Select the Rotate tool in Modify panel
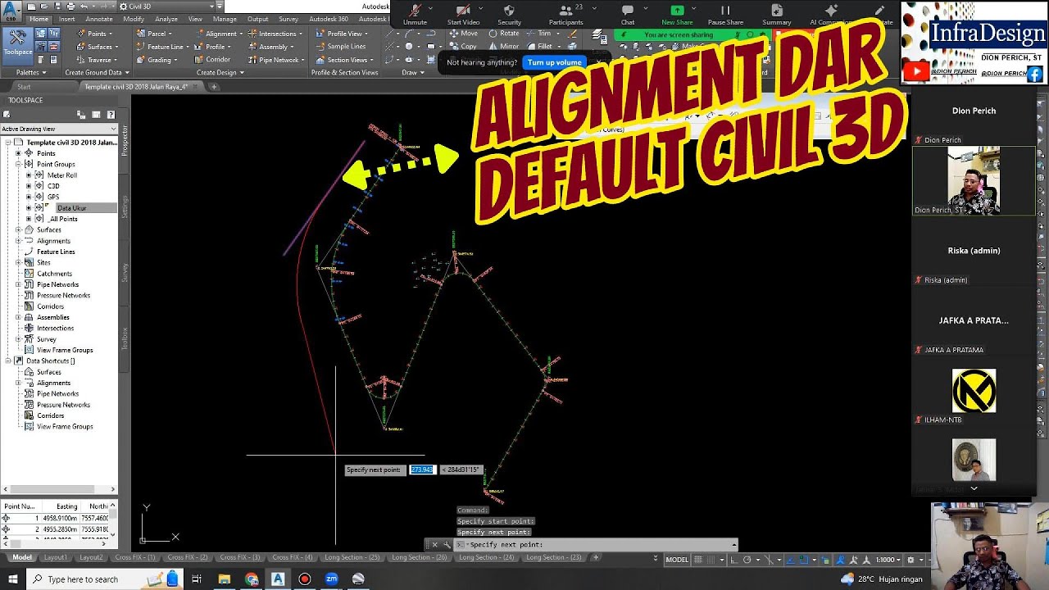This screenshot has width=1049, height=590. (x=504, y=34)
